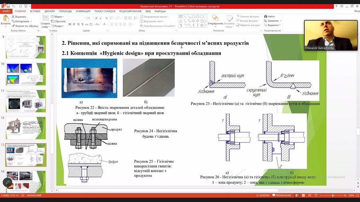The height and width of the screenshot is (202, 360).
Task: Increase list indent level
Action: coord(130,18)
